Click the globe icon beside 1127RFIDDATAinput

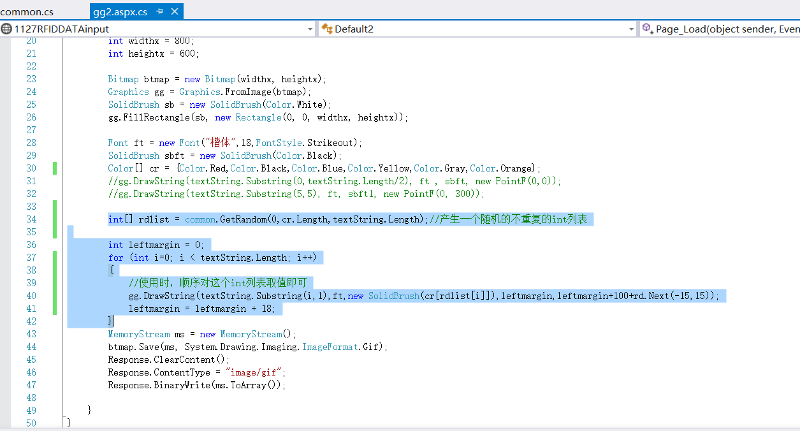(6, 29)
